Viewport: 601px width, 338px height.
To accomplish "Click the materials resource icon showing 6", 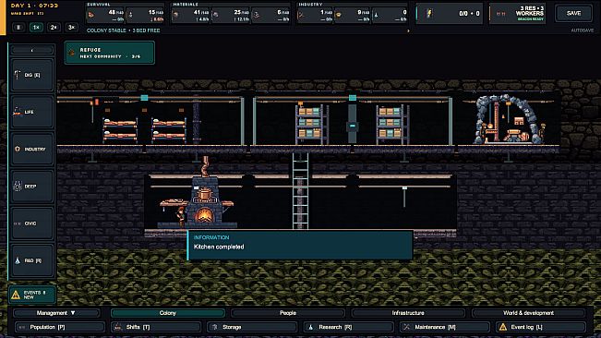I will [x=256, y=16].
